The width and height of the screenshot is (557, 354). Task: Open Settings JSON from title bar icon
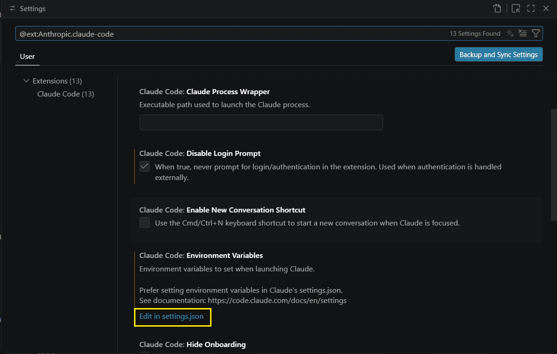(x=497, y=8)
